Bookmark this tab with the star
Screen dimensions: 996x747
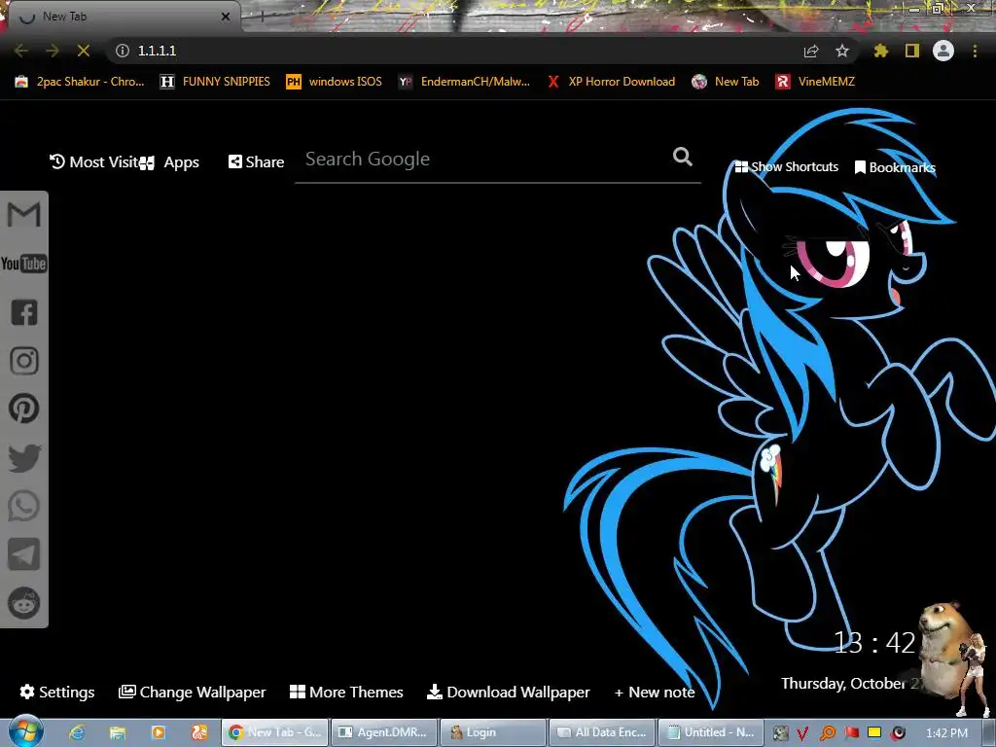[842, 51]
